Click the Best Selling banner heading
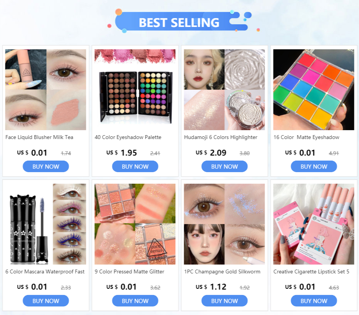 tap(179, 22)
